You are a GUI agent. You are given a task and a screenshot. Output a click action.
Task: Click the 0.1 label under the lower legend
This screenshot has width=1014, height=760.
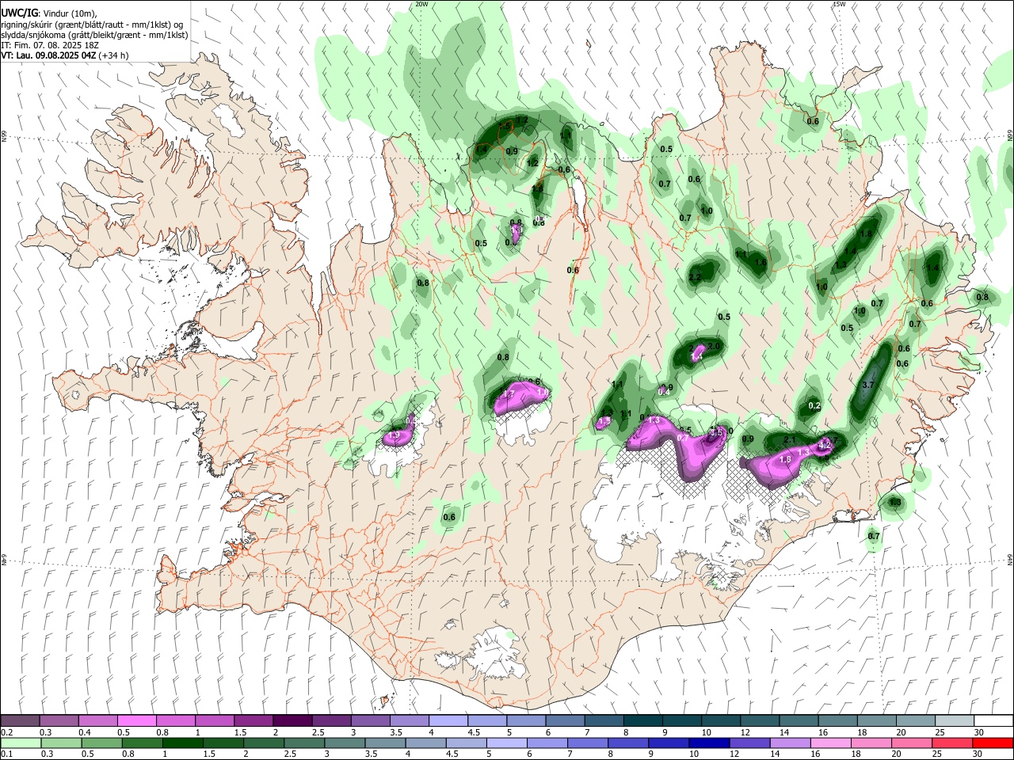(6, 755)
